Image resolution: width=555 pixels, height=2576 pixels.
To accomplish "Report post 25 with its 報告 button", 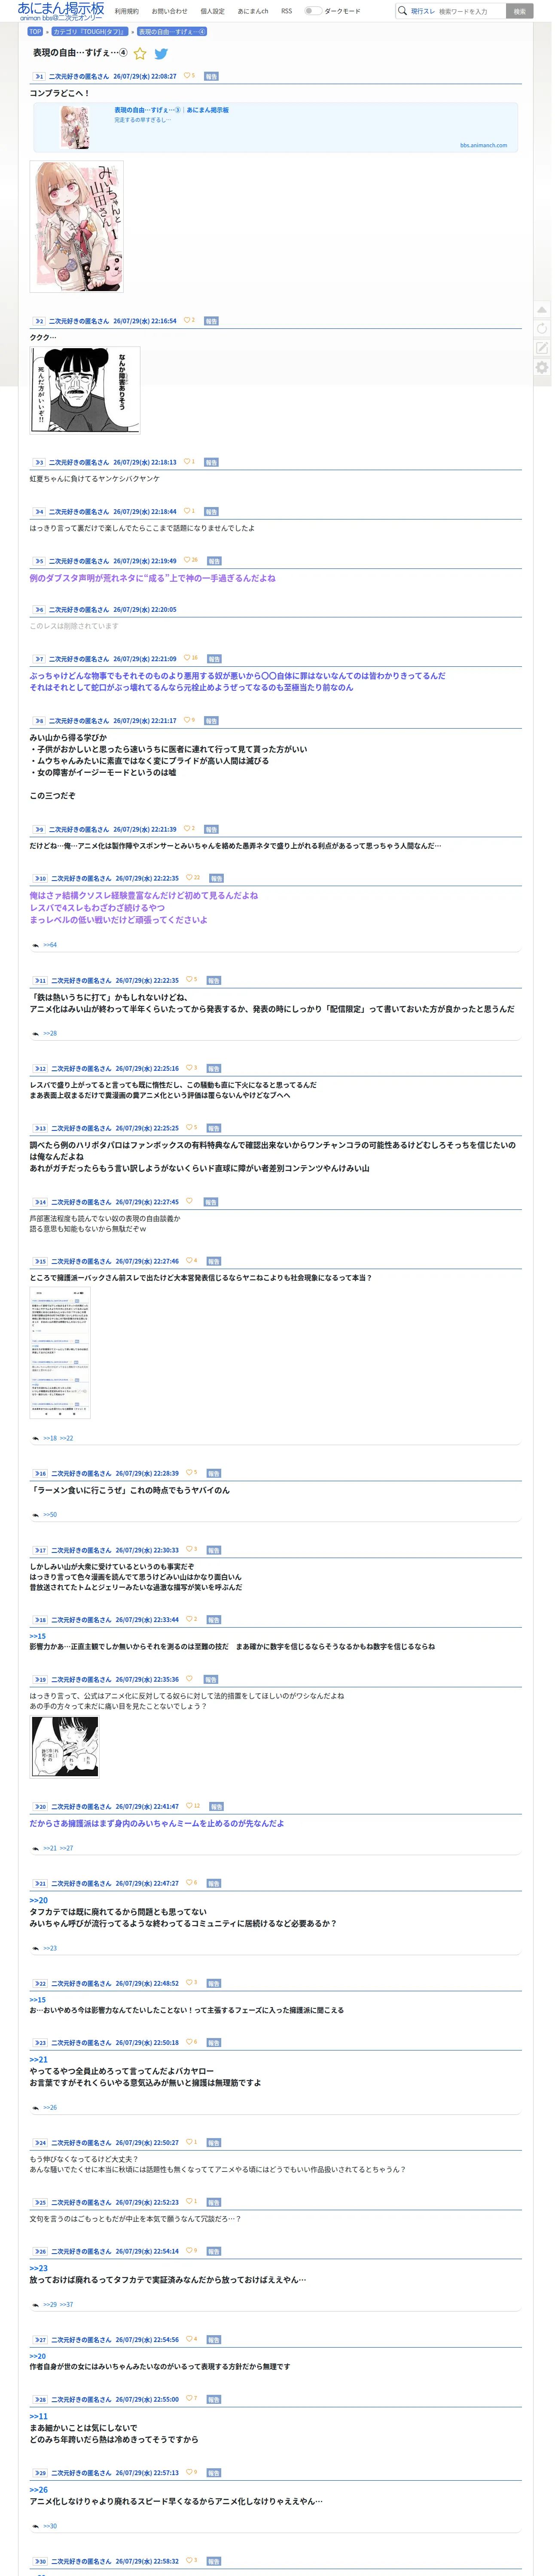I will click(x=213, y=2203).
